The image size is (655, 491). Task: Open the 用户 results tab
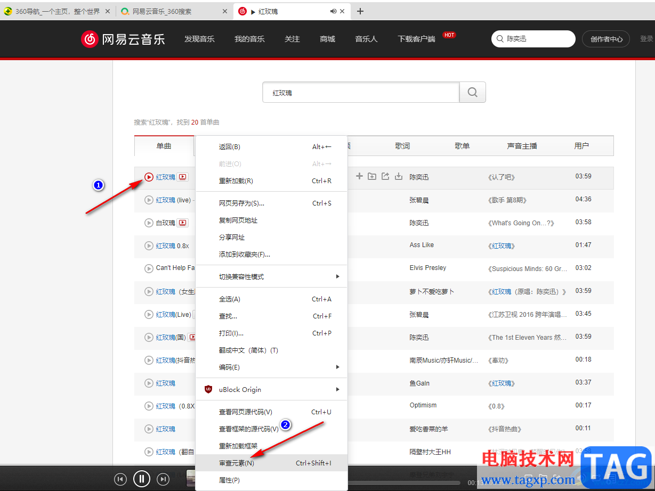coord(581,146)
